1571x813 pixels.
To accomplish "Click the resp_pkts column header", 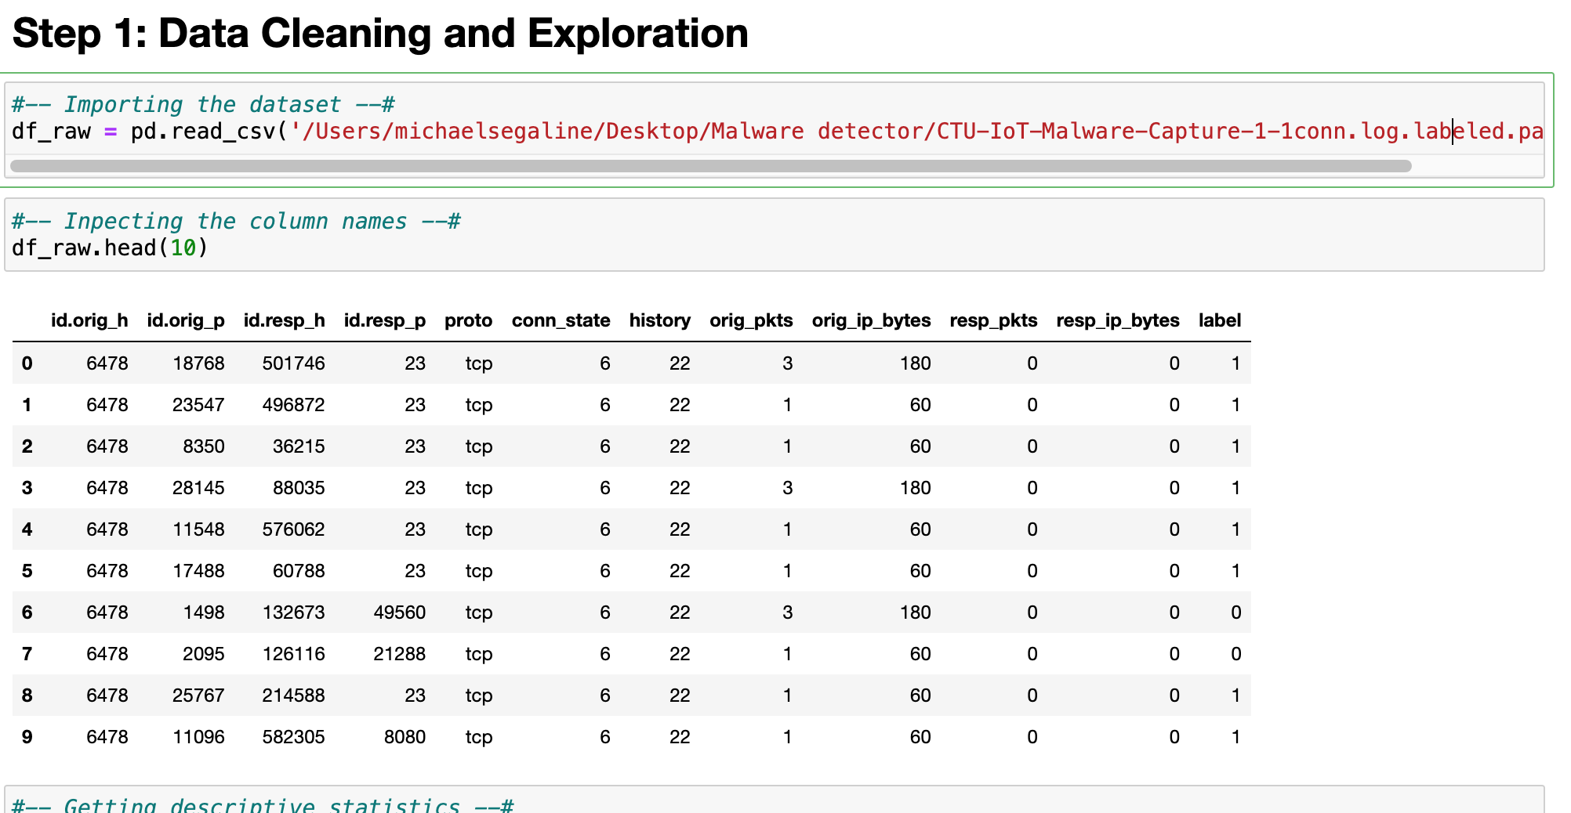I will point(993,320).
